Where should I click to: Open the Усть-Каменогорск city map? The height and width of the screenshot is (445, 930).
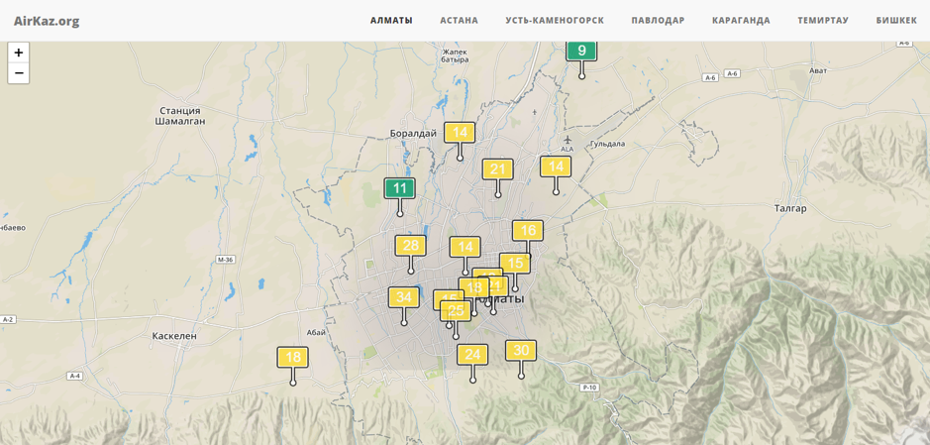[x=555, y=21]
